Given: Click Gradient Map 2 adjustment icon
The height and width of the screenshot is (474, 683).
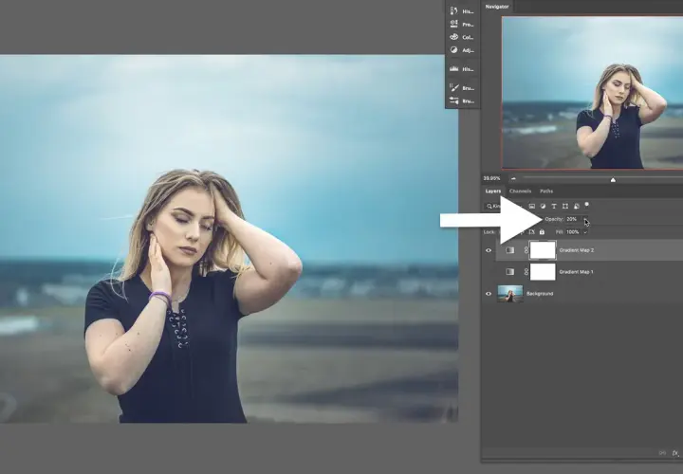Looking at the screenshot, I should (509, 250).
